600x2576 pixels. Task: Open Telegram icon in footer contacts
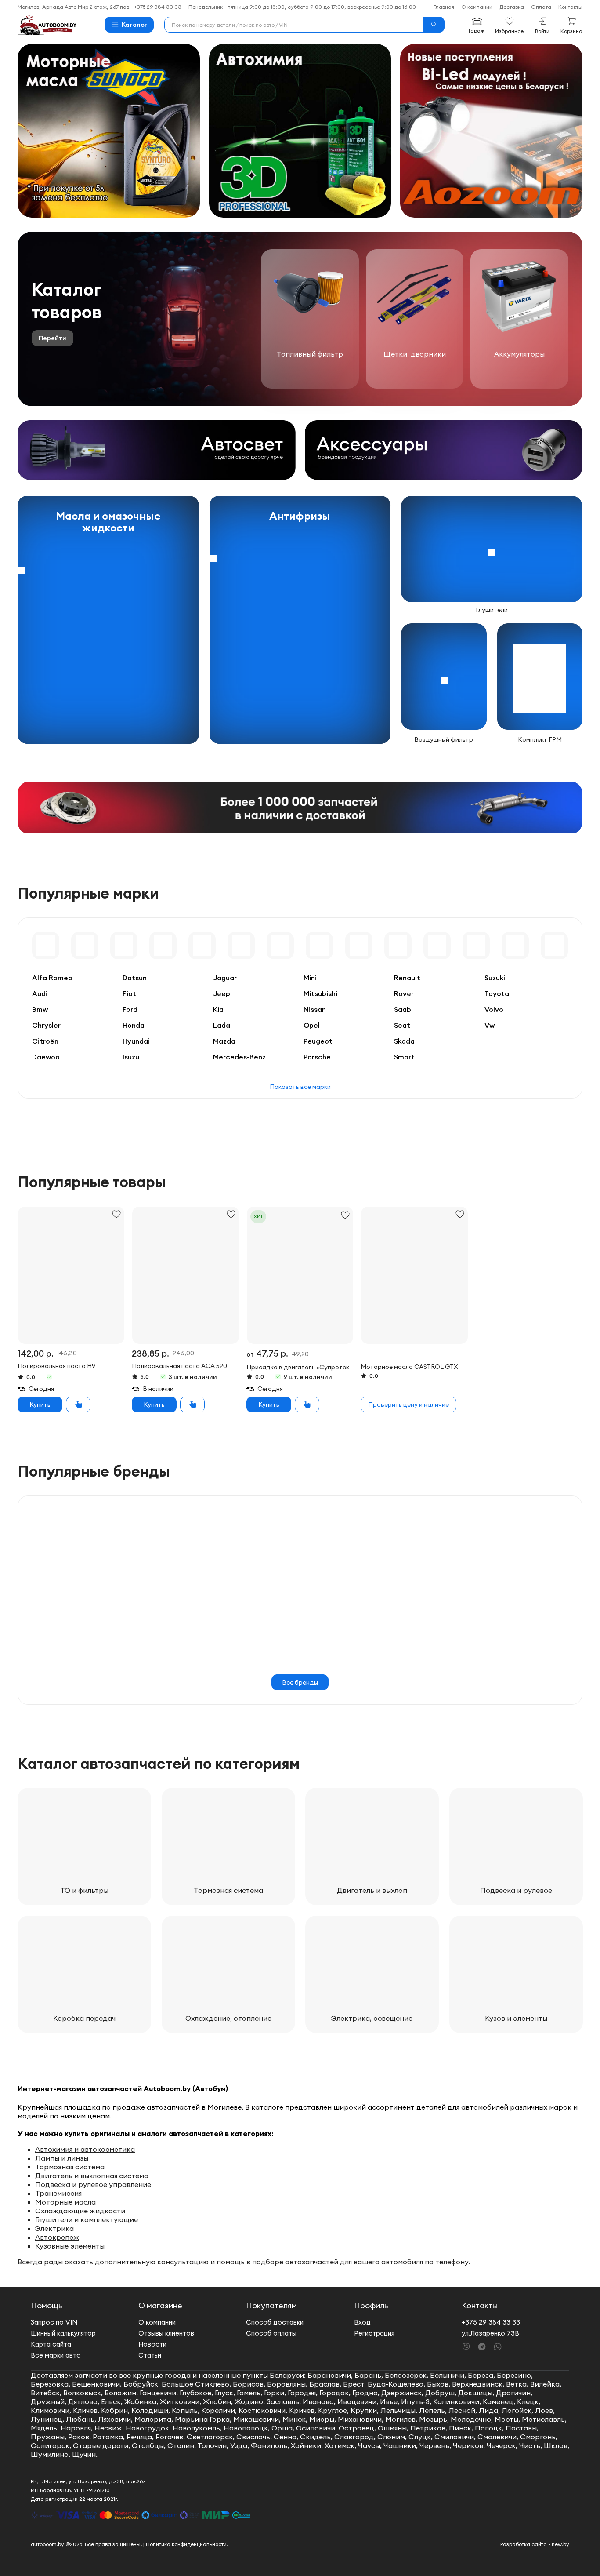coord(481,2346)
